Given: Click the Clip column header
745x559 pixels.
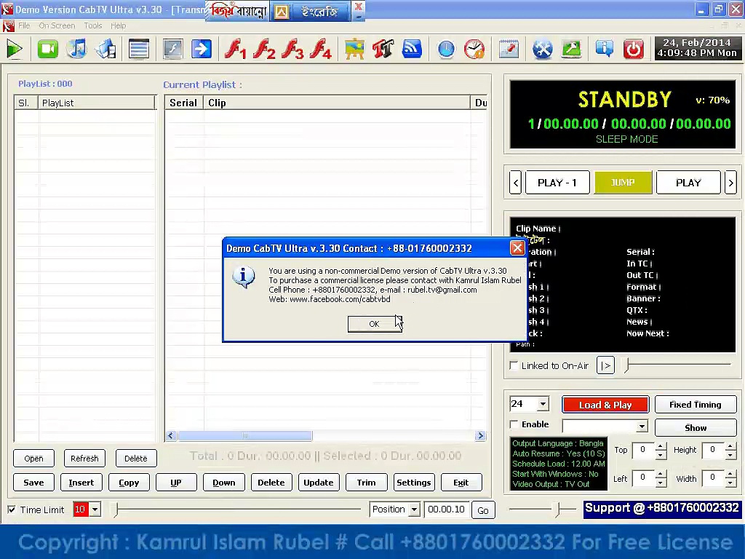Looking at the screenshot, I should coord(337,103).
